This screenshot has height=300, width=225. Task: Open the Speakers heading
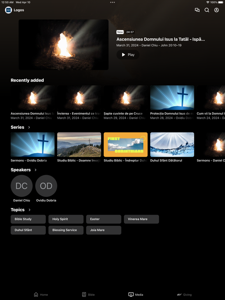coord(21,170)
